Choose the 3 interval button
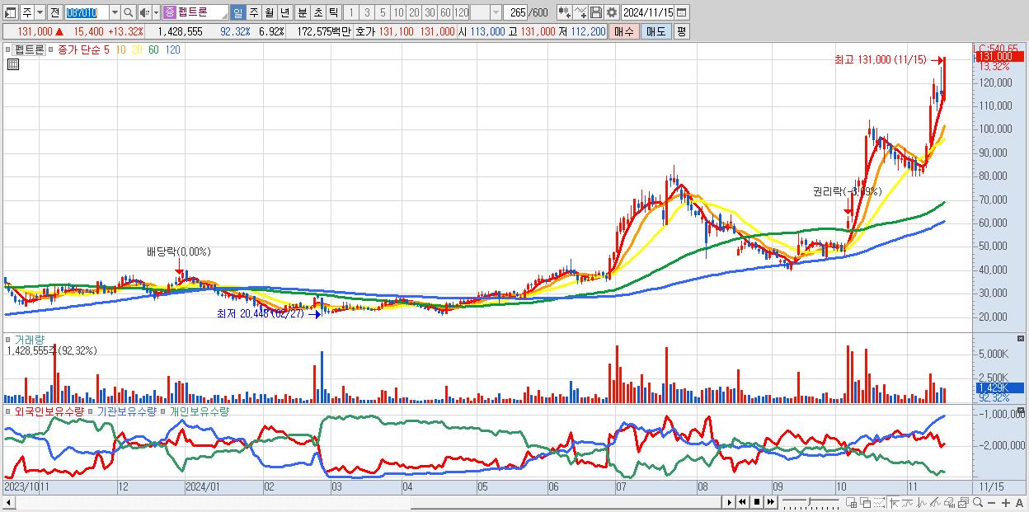 pos(366,12)
